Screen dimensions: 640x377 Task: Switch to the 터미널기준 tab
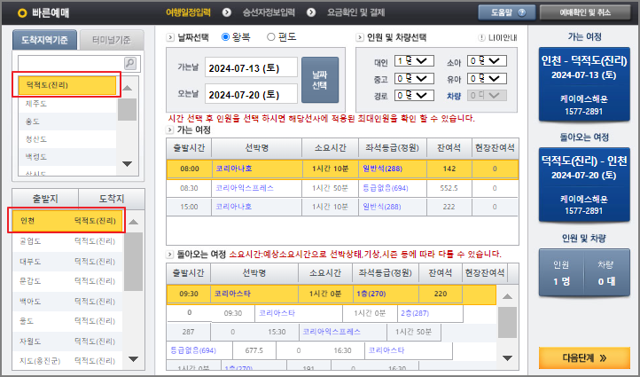(112, 40)
